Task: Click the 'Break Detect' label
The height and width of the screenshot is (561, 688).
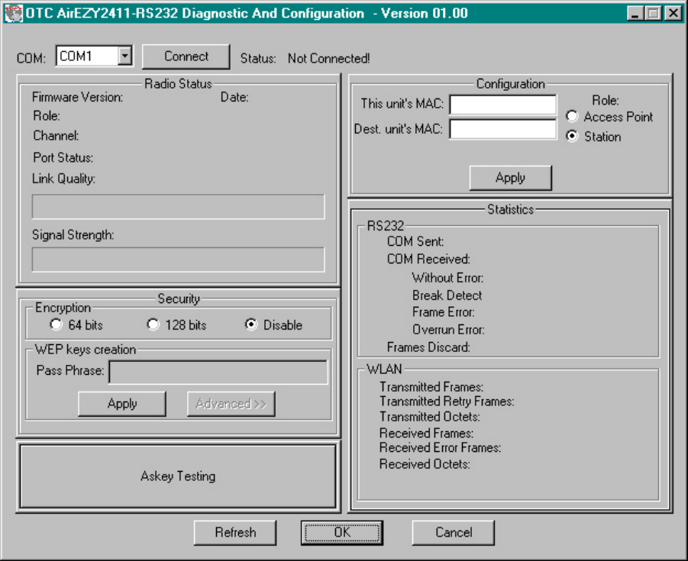Action: pos(447,295)
